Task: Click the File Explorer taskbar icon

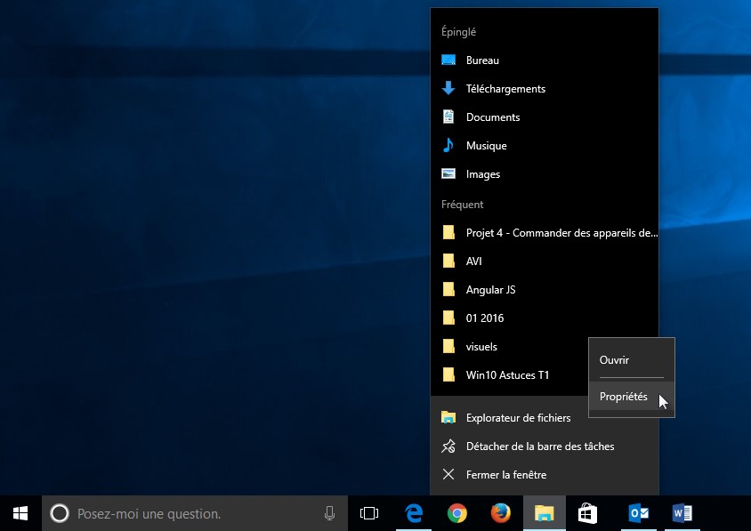Action: [544, 513]
